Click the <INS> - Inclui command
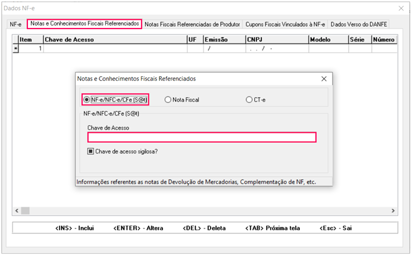Screen dimensions: 413x256 74,228
